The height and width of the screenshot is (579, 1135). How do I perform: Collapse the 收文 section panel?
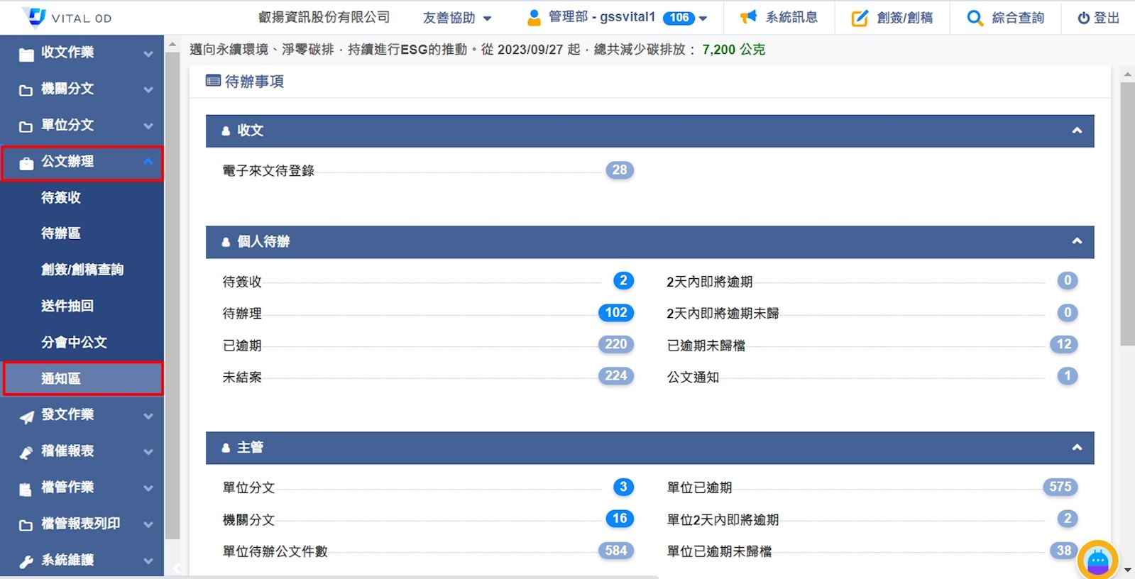pyautogui.click(x=1076, y=131)
